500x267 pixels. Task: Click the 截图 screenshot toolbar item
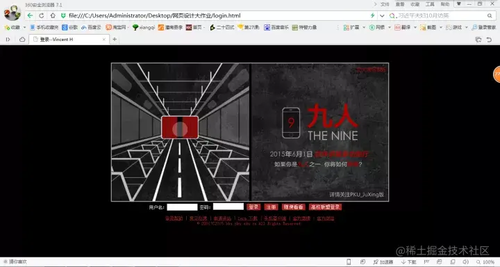428,28
